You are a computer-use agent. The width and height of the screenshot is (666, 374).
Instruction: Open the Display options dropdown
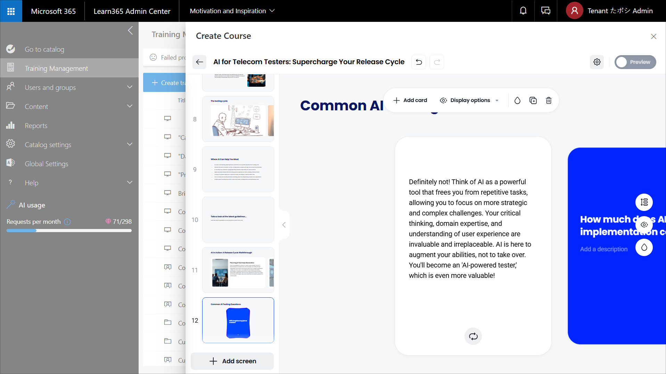(x=469, y=101)
